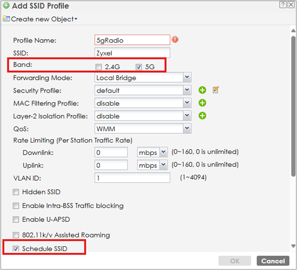Uncheck the 5G band checkbox

(139, 67)
